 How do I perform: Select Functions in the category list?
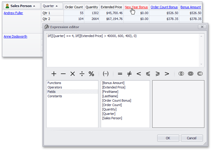click(54, 83)
